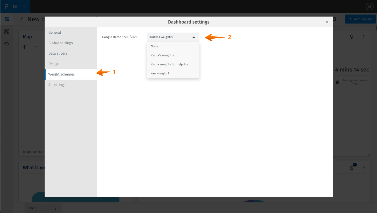Add a new tab with the plus icon
This screenshot has width=377, height=213.
pyautogui.click(x=19, y=208)
